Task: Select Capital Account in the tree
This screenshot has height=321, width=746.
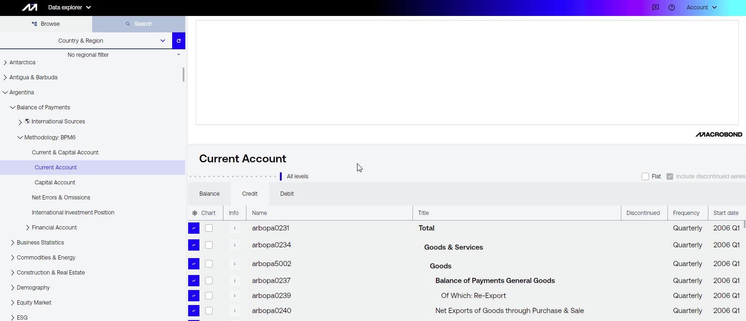Action: (x=55, y=183)
